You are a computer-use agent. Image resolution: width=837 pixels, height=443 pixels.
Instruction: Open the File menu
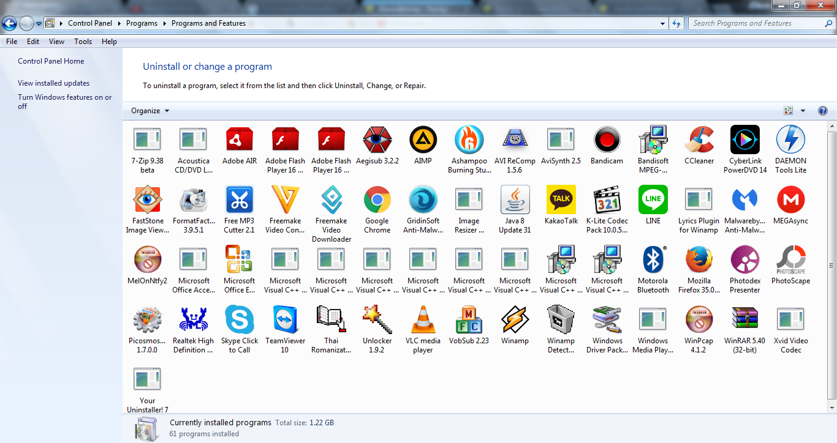(12, 42)
